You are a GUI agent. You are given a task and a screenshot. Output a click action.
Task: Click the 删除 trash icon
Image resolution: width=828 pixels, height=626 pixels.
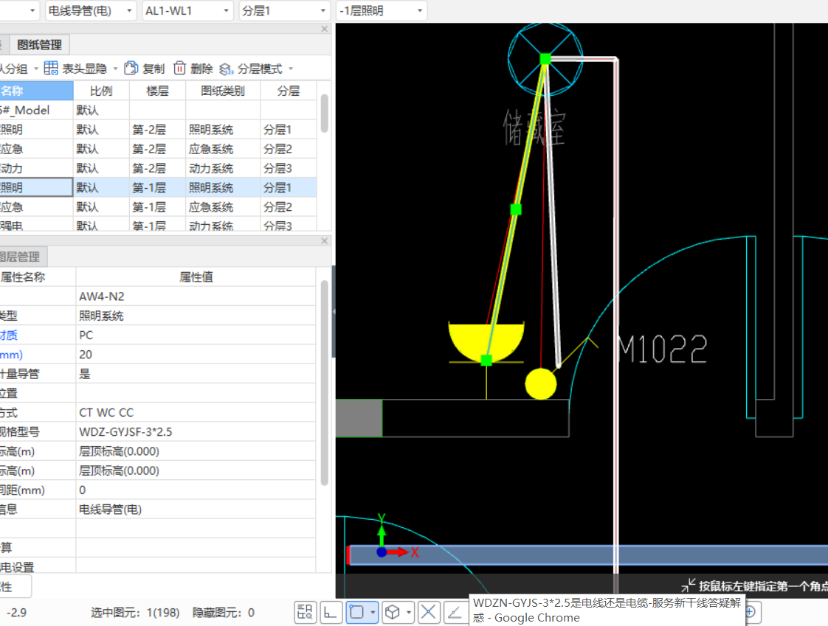click(x=179, y=68)
